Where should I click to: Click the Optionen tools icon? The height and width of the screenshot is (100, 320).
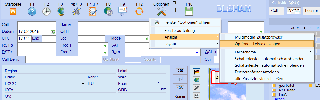[161, 11]
